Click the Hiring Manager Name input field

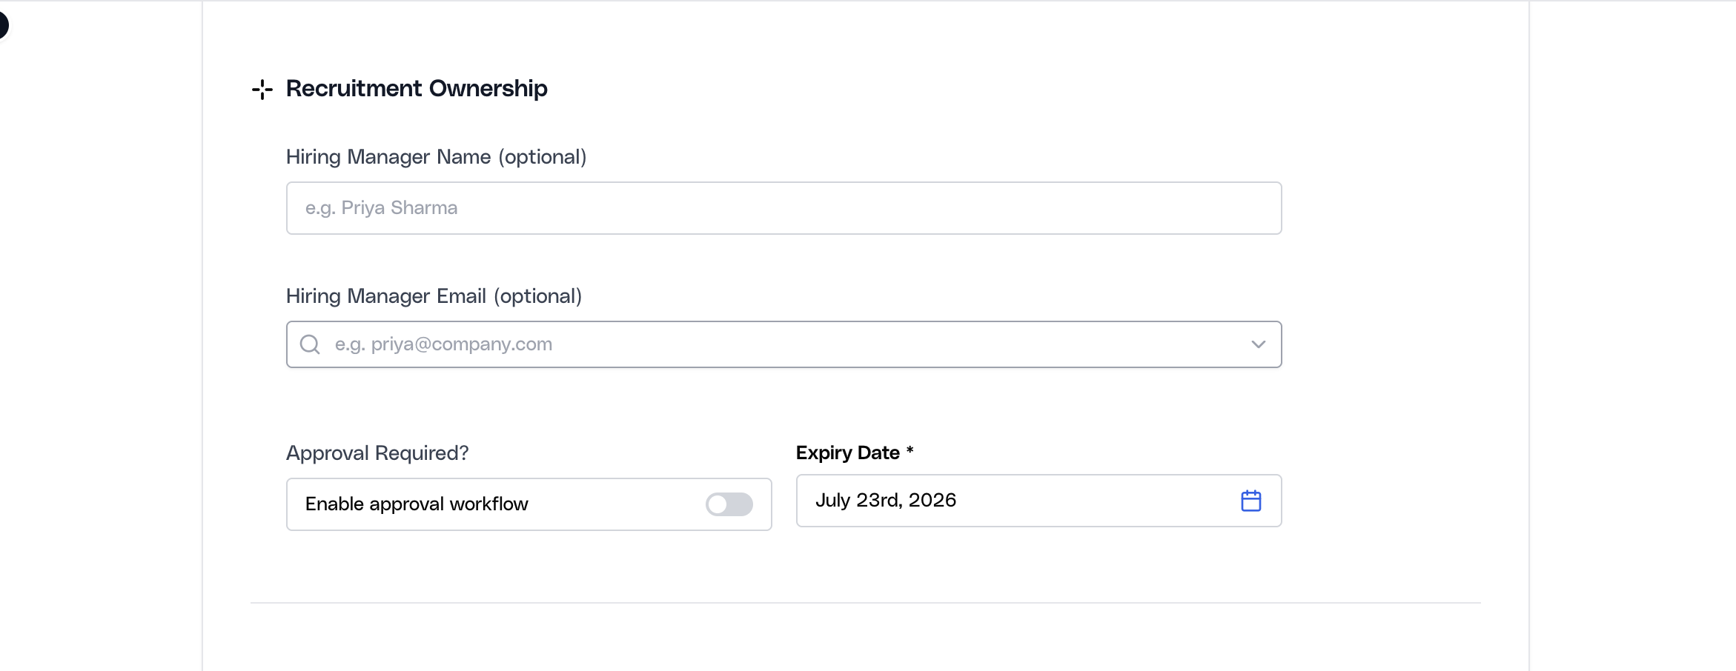(783, 208)
